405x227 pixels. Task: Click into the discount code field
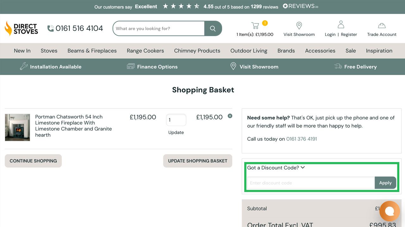click(311, 183)
